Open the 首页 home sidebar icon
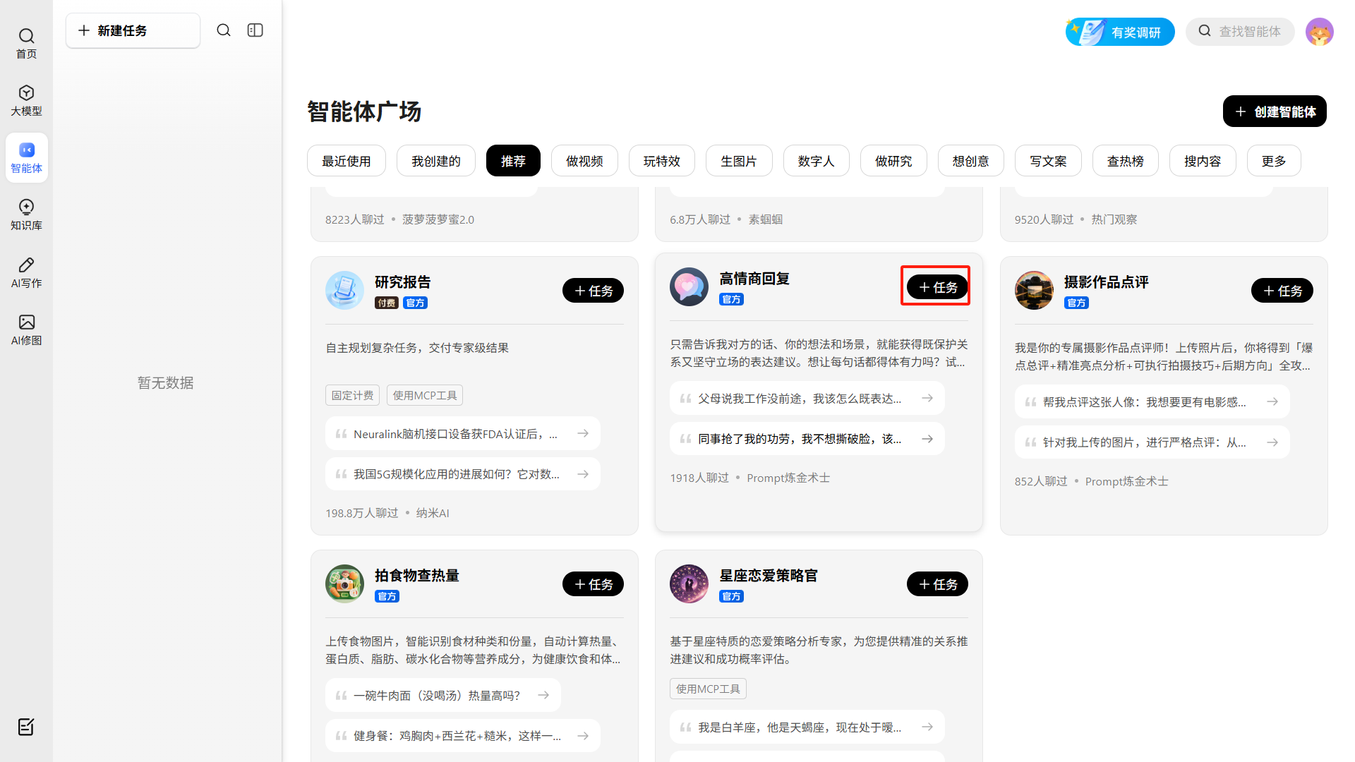1355x762 pixels. pos(26,42)
